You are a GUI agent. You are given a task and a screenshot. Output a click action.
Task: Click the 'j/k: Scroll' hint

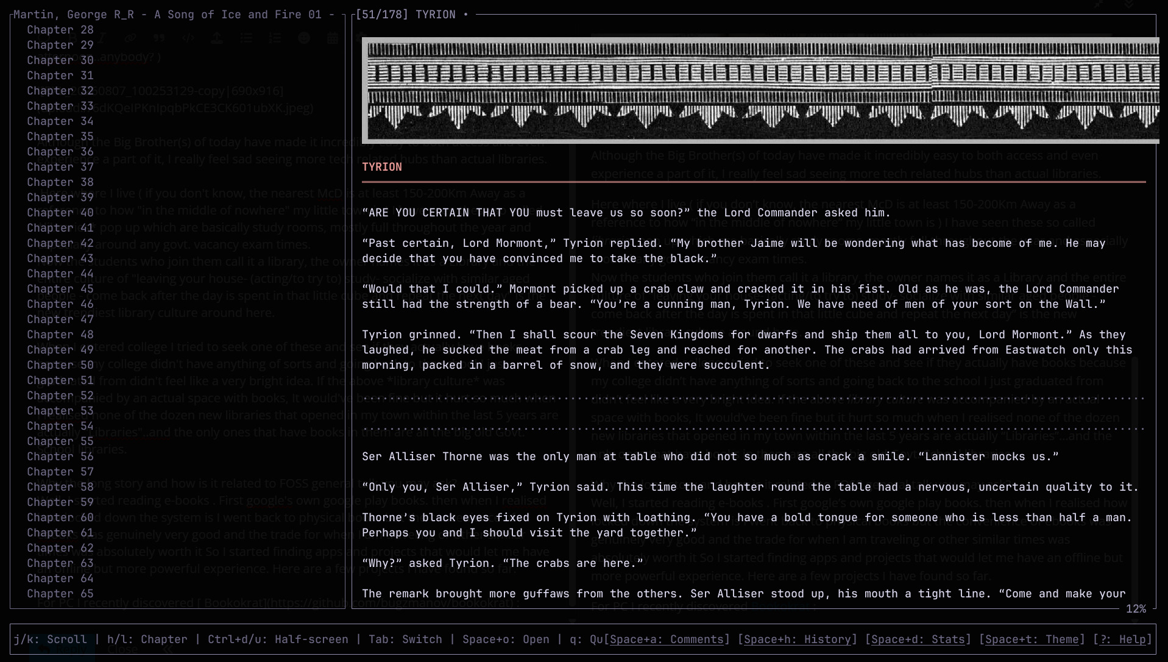(50, 639)
